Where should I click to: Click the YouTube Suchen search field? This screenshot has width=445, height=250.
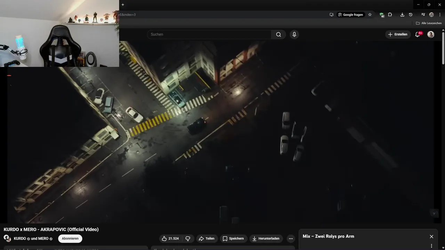click(x=209, y=34)
